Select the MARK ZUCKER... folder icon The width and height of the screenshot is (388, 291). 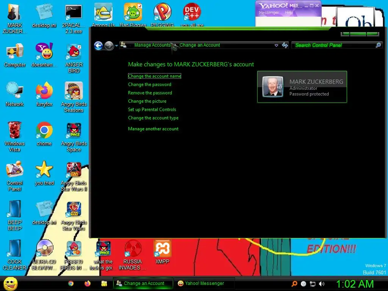coord(14,19)
